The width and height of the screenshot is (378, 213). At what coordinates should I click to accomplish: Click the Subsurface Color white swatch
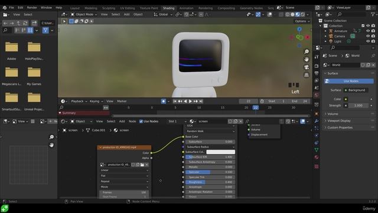[220, 152]
